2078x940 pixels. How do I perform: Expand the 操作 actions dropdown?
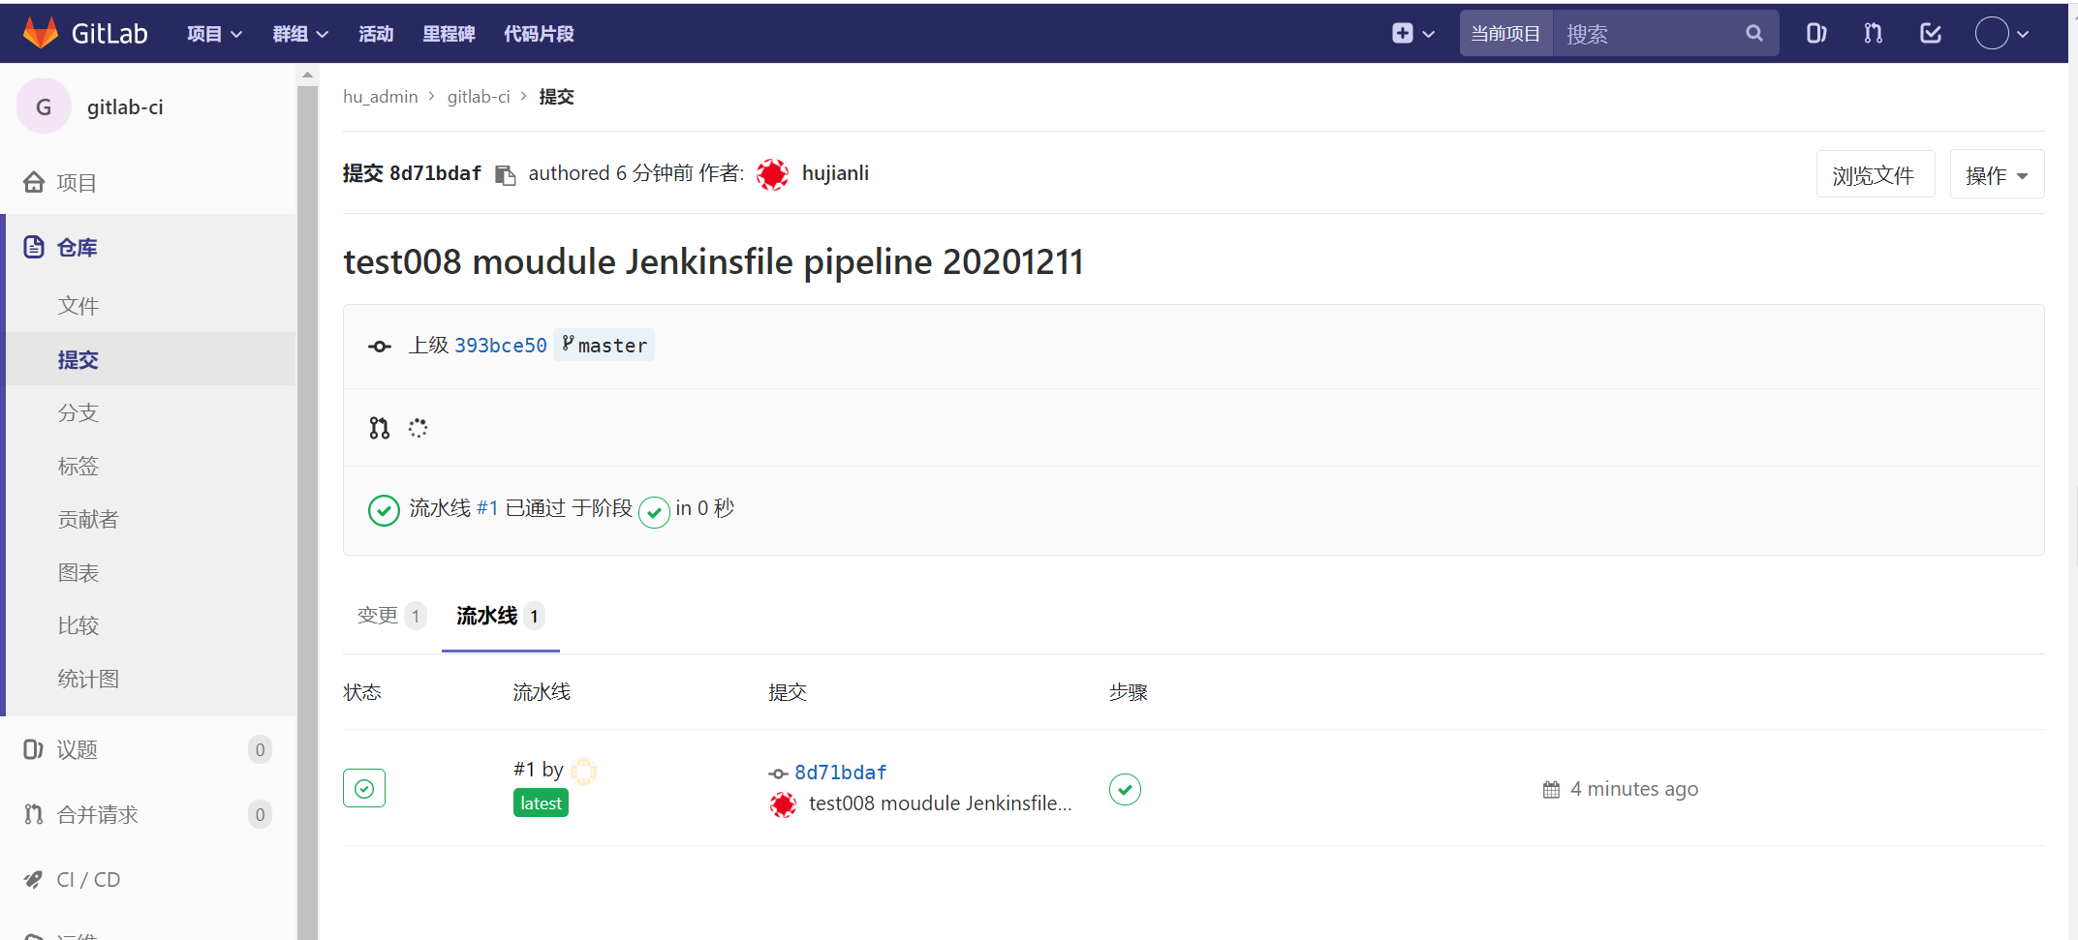[x=1997, y=175]
